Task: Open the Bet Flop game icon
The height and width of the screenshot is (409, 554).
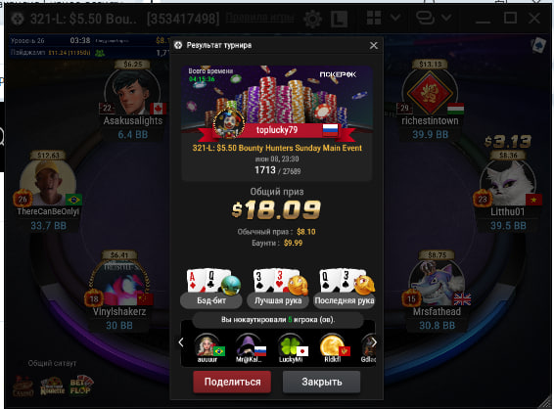Action: pyautogui.click(x=81, y=385)
